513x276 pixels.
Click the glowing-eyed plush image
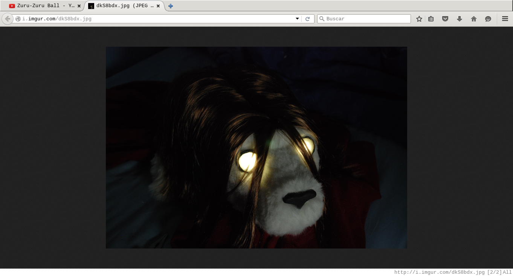pos(256,148)
